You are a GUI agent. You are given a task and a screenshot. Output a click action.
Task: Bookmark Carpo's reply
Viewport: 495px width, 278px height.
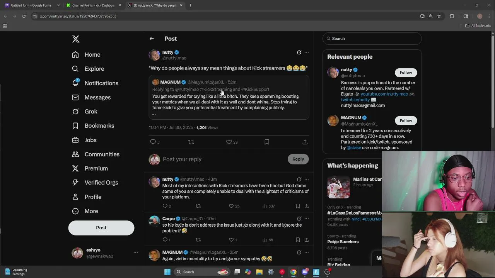[x=298, y=240]
